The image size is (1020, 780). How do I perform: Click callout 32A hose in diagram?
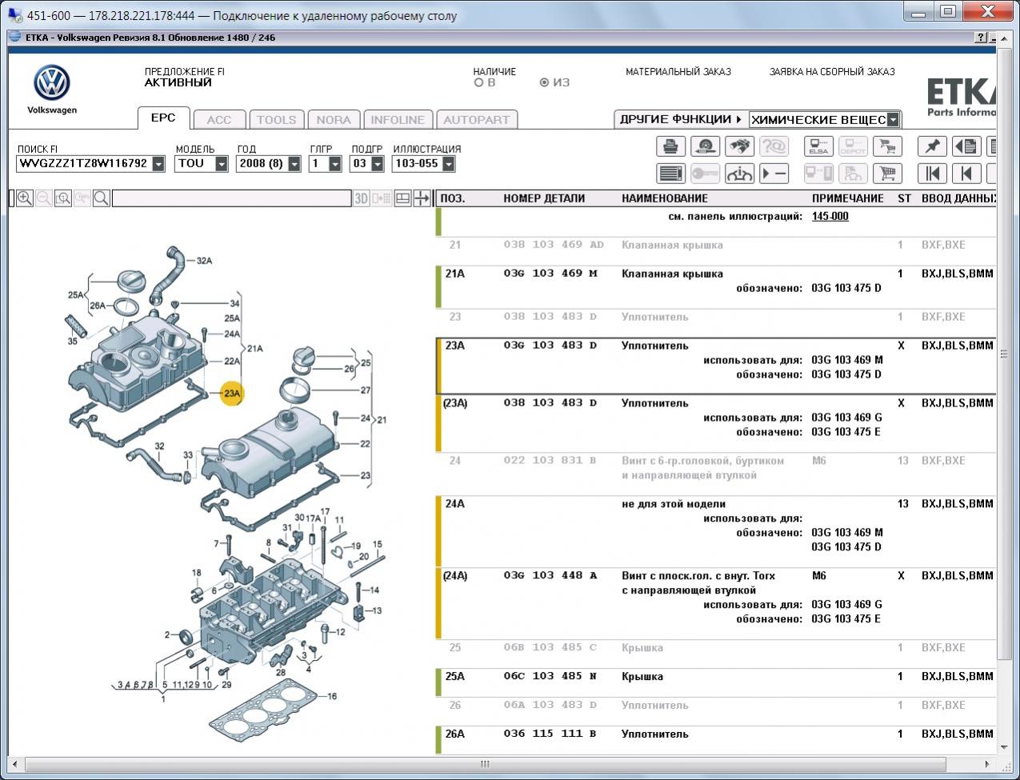click(x=204, y=261)
